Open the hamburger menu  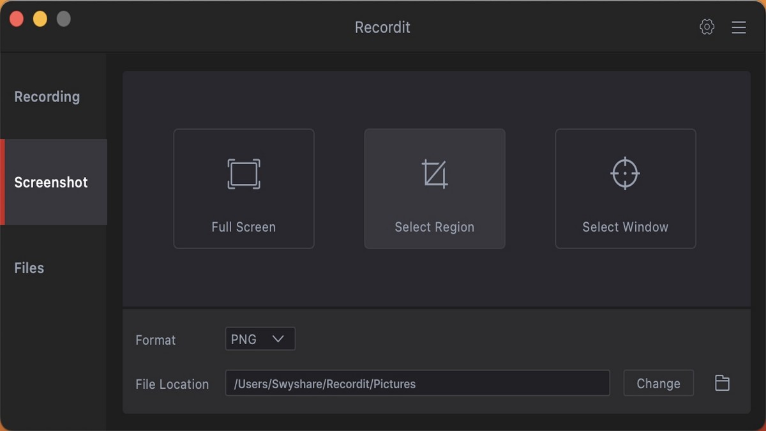click(739, 27)
